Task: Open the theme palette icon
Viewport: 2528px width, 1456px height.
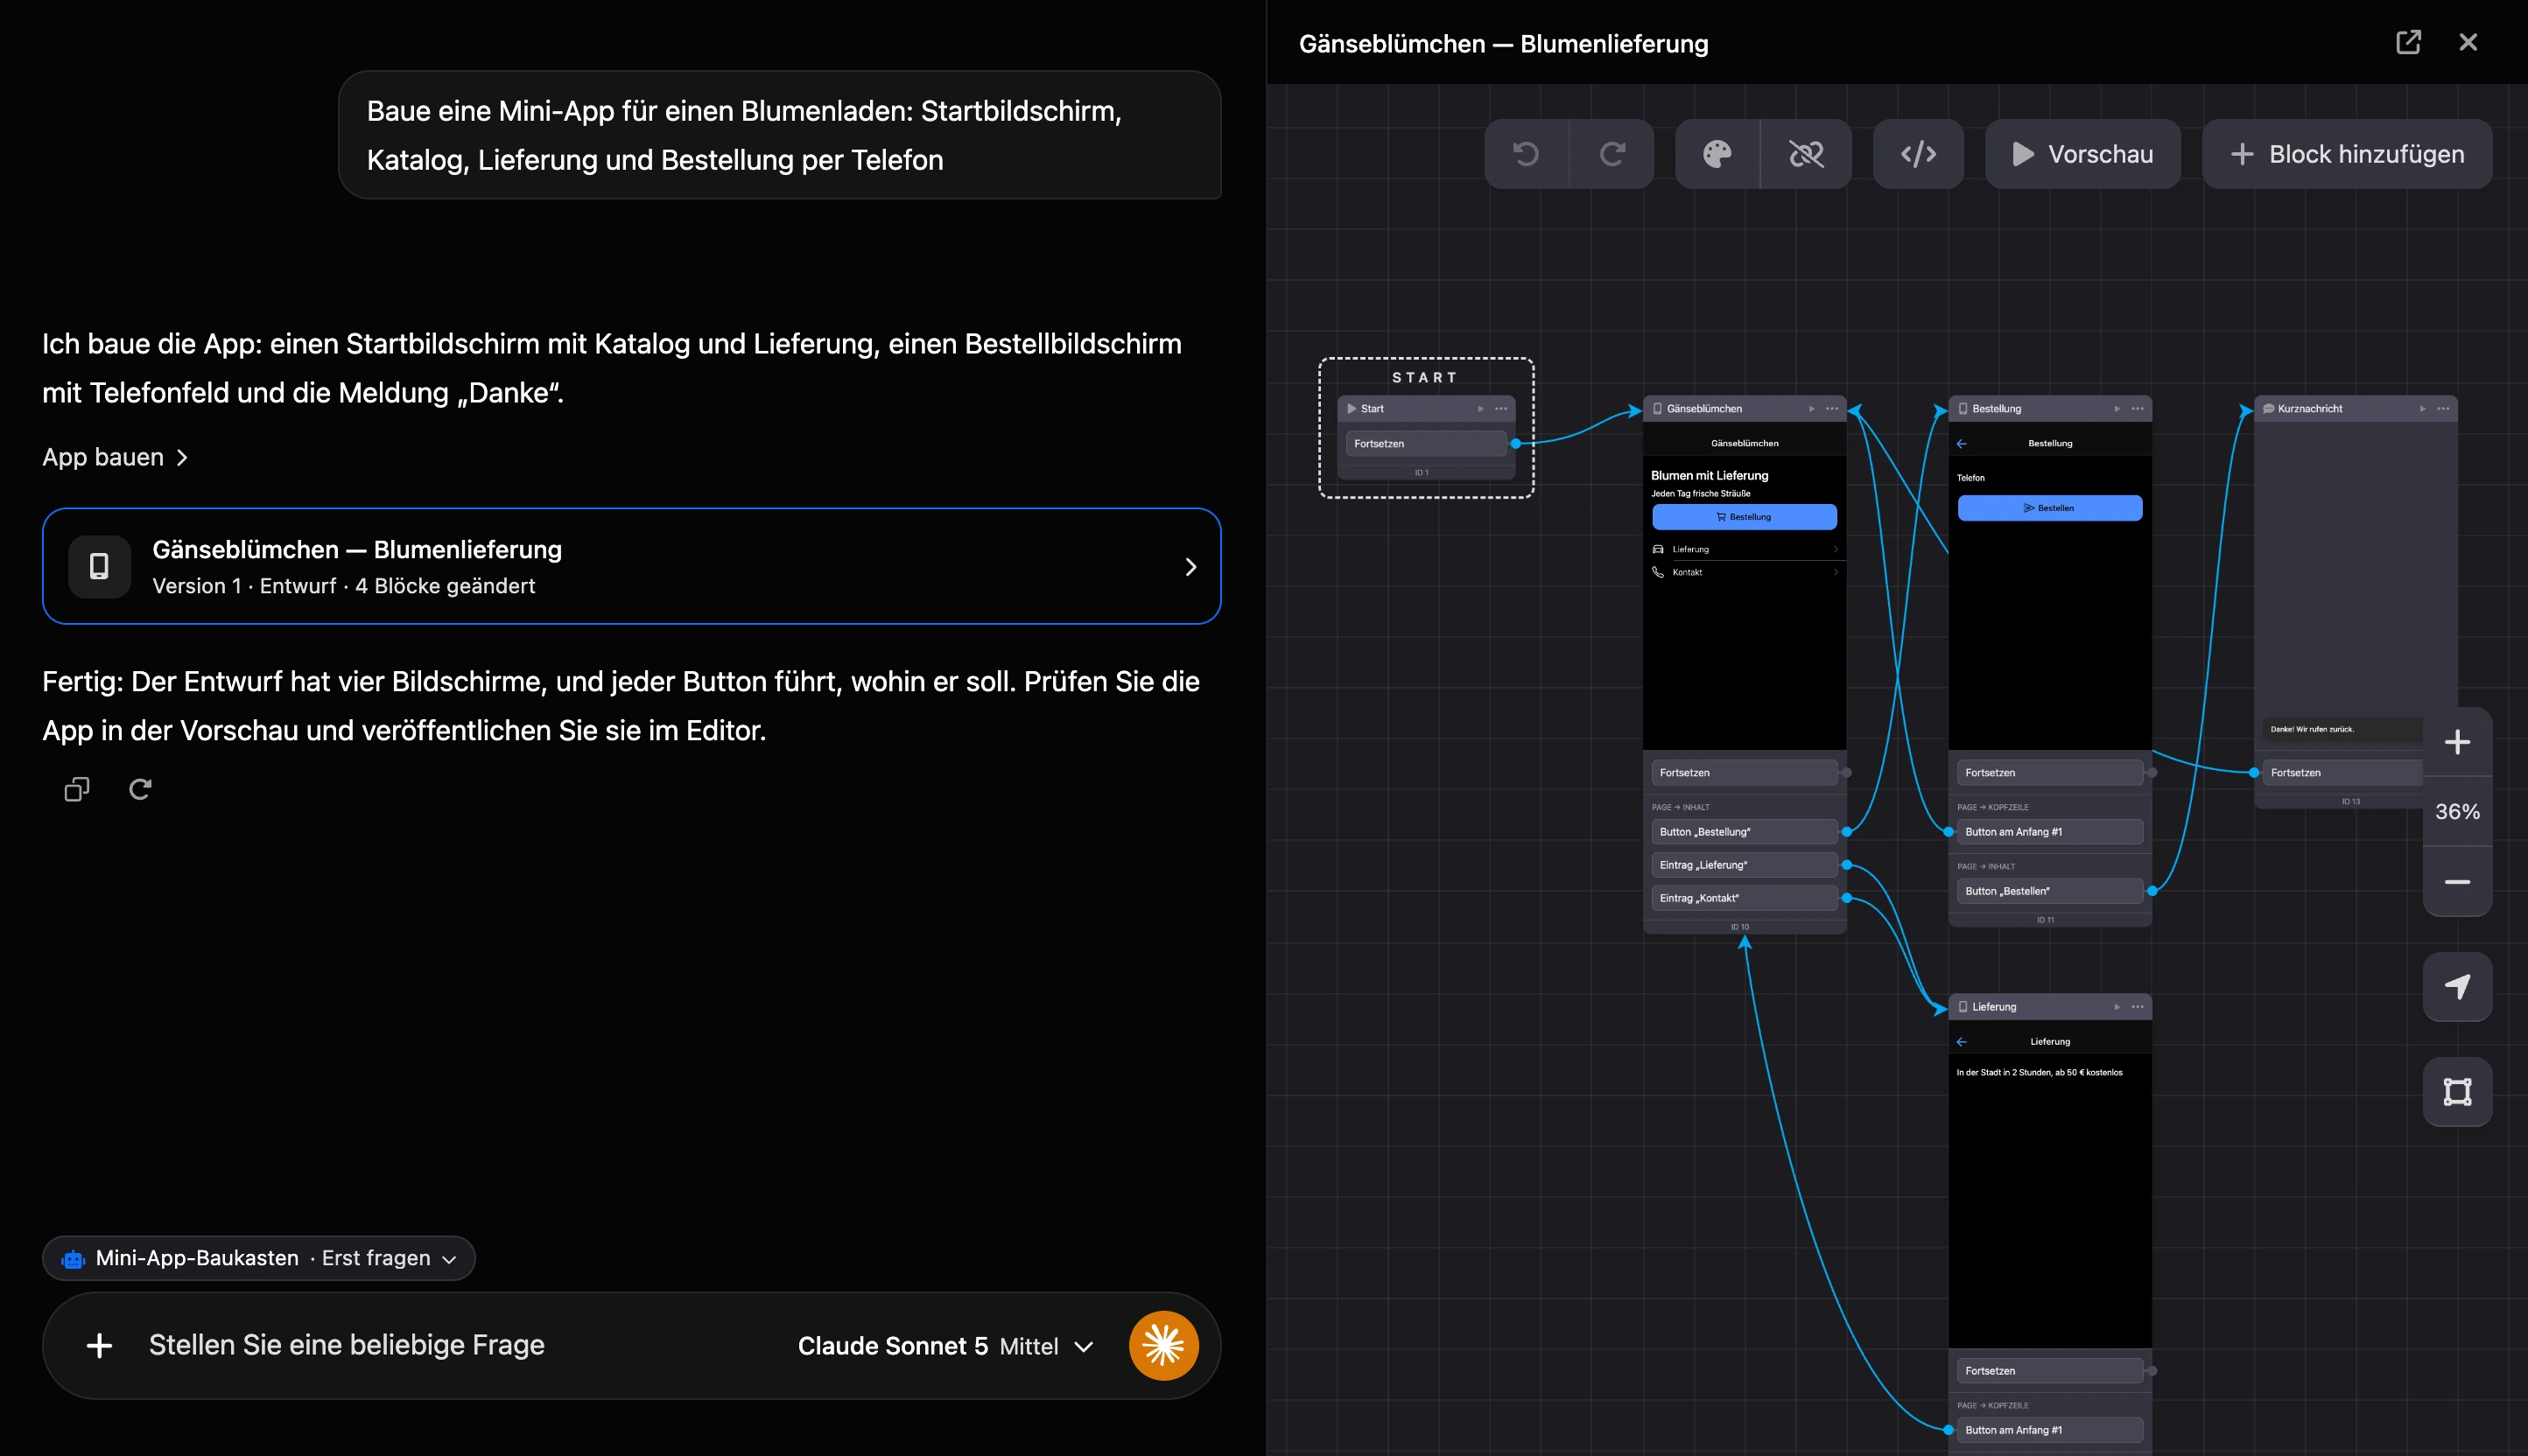Action: tap(1717, 154)
